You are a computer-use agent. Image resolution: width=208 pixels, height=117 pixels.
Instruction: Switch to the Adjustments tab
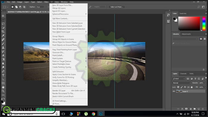(186, 34)
